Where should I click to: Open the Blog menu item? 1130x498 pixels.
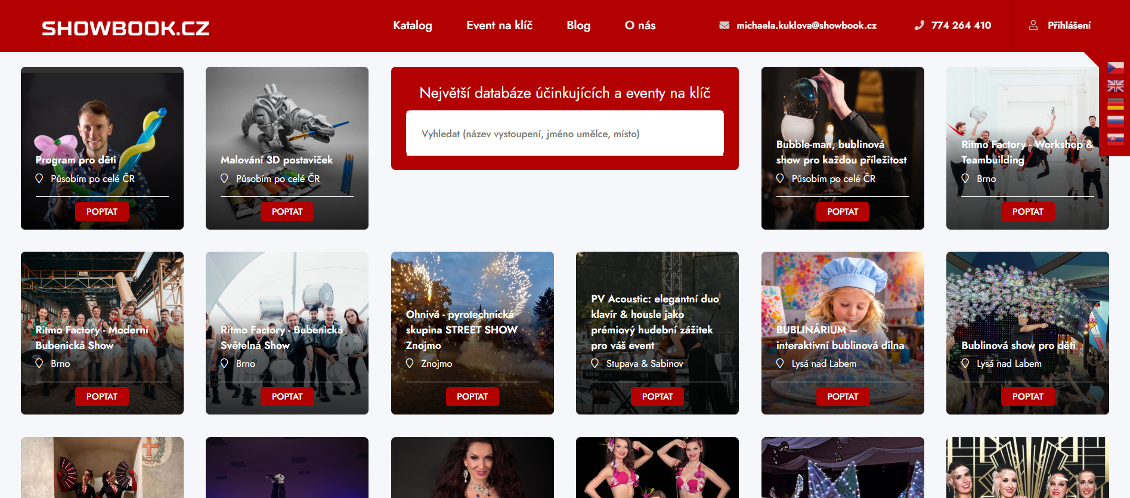click(578, 25)
